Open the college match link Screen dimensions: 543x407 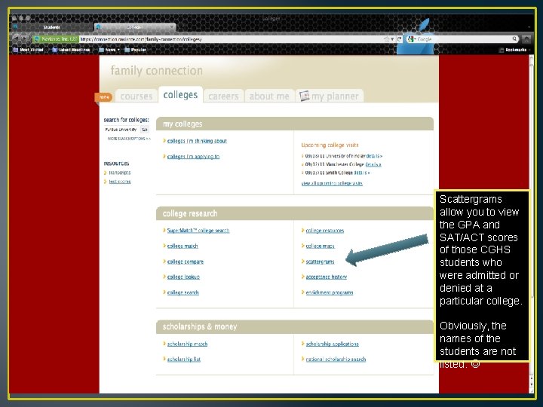(x=183, y=246)
